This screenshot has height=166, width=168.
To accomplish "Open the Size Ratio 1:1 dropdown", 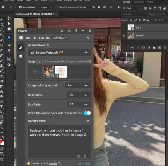I will coord(79,105).
